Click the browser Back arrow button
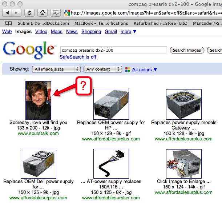This screenshot has height=203, width=222. (x=7, y=13)
